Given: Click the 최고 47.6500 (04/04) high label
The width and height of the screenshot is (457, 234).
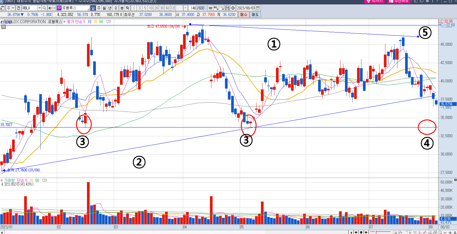Looking at the screenshot, I should (x=163, y=27).
